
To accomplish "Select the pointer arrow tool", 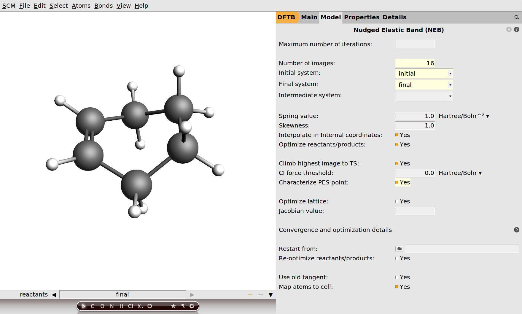I will coord(83,306).
